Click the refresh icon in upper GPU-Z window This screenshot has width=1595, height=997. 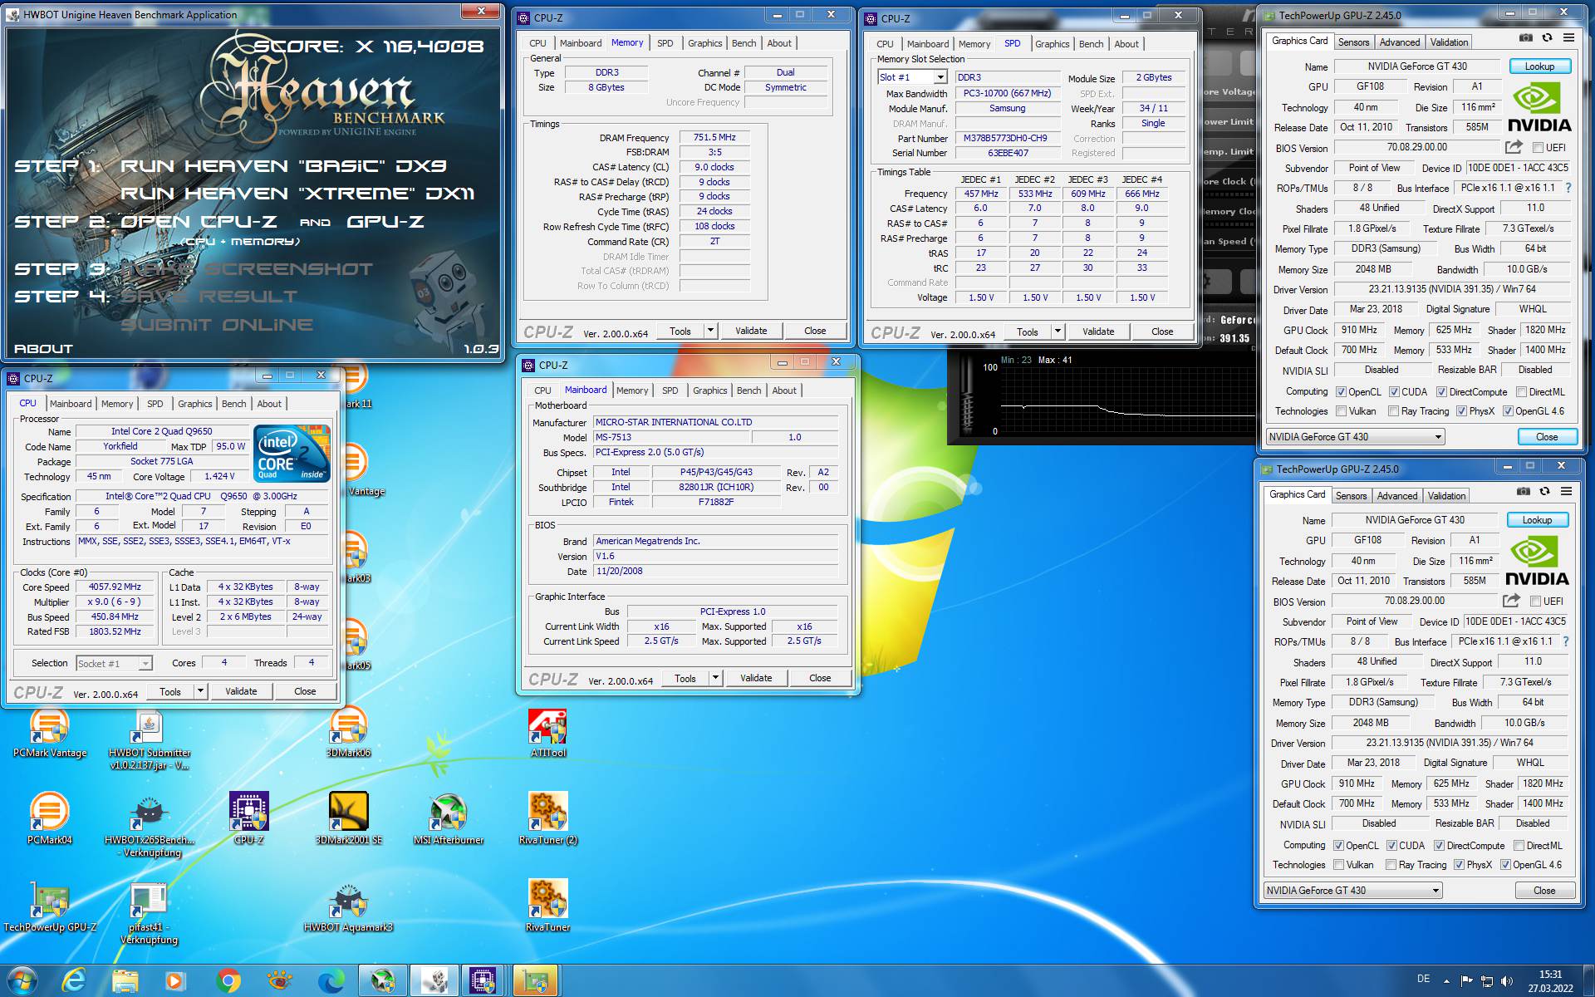click(1547, 37)
